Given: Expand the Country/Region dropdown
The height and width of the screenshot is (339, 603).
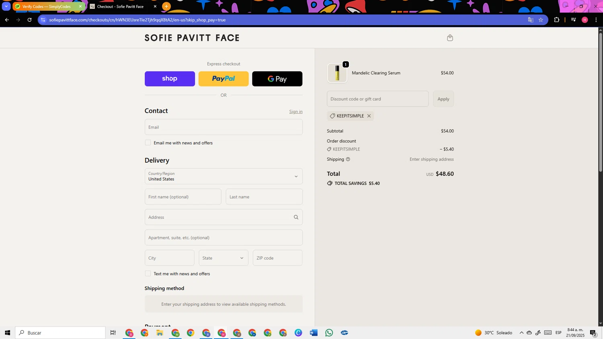Looking at the screenshot, I should [x=224, y=176].
